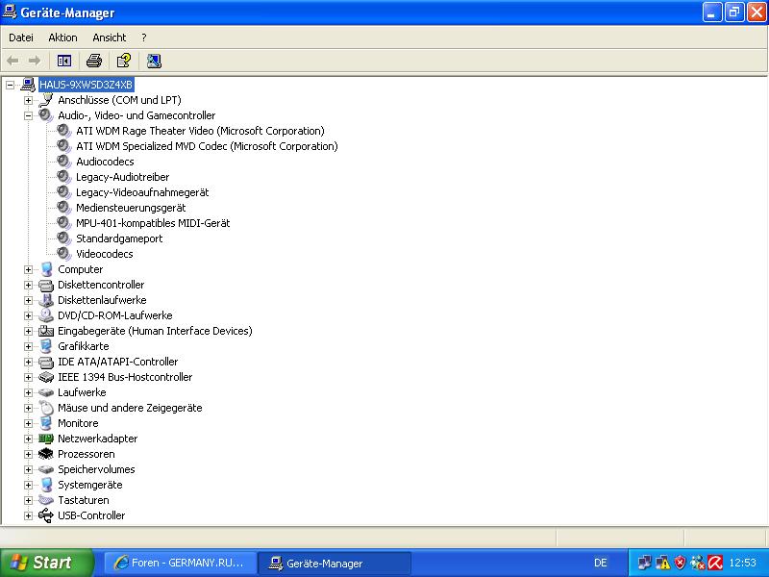Select the Systemgeräte label
This screenshot has height=577, width=769.
(x=90, y=485)
